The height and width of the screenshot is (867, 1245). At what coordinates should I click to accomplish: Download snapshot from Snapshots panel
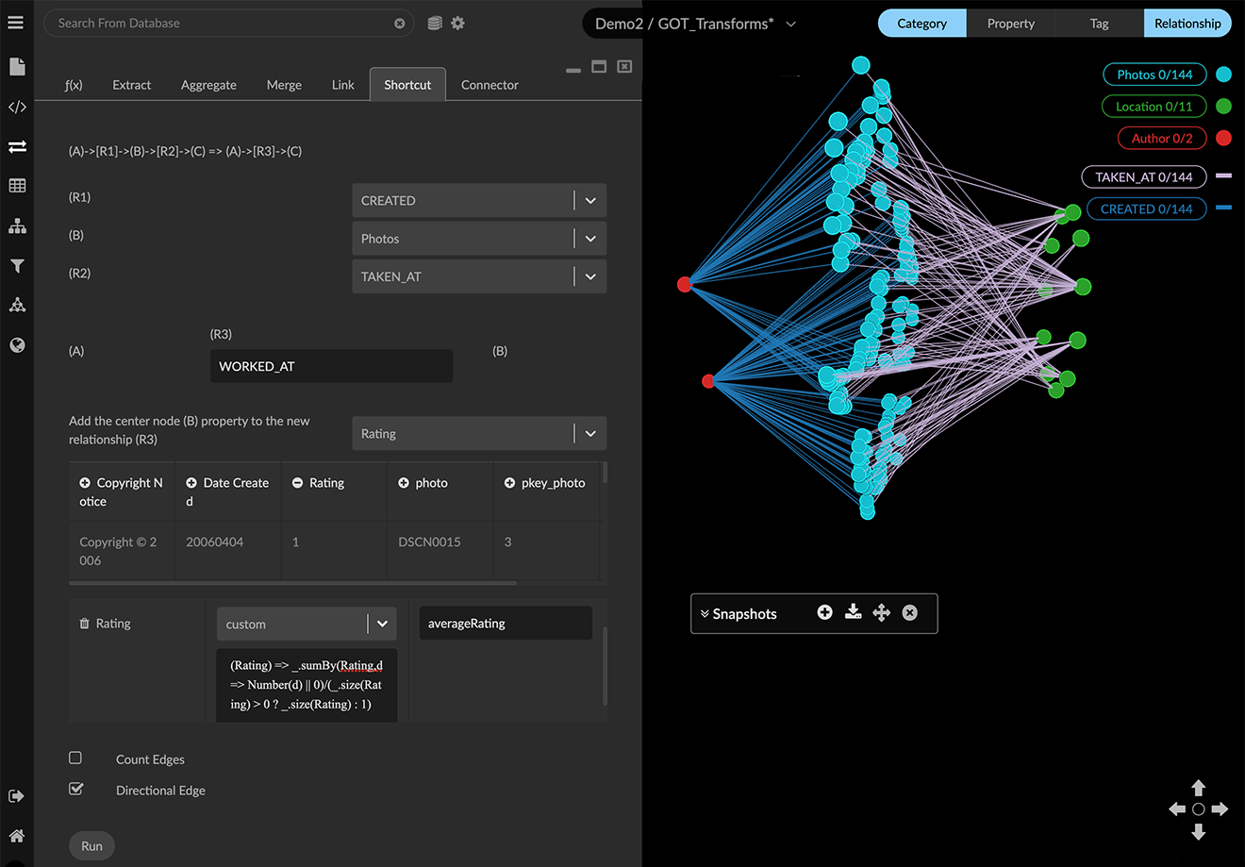click(853, 612)
